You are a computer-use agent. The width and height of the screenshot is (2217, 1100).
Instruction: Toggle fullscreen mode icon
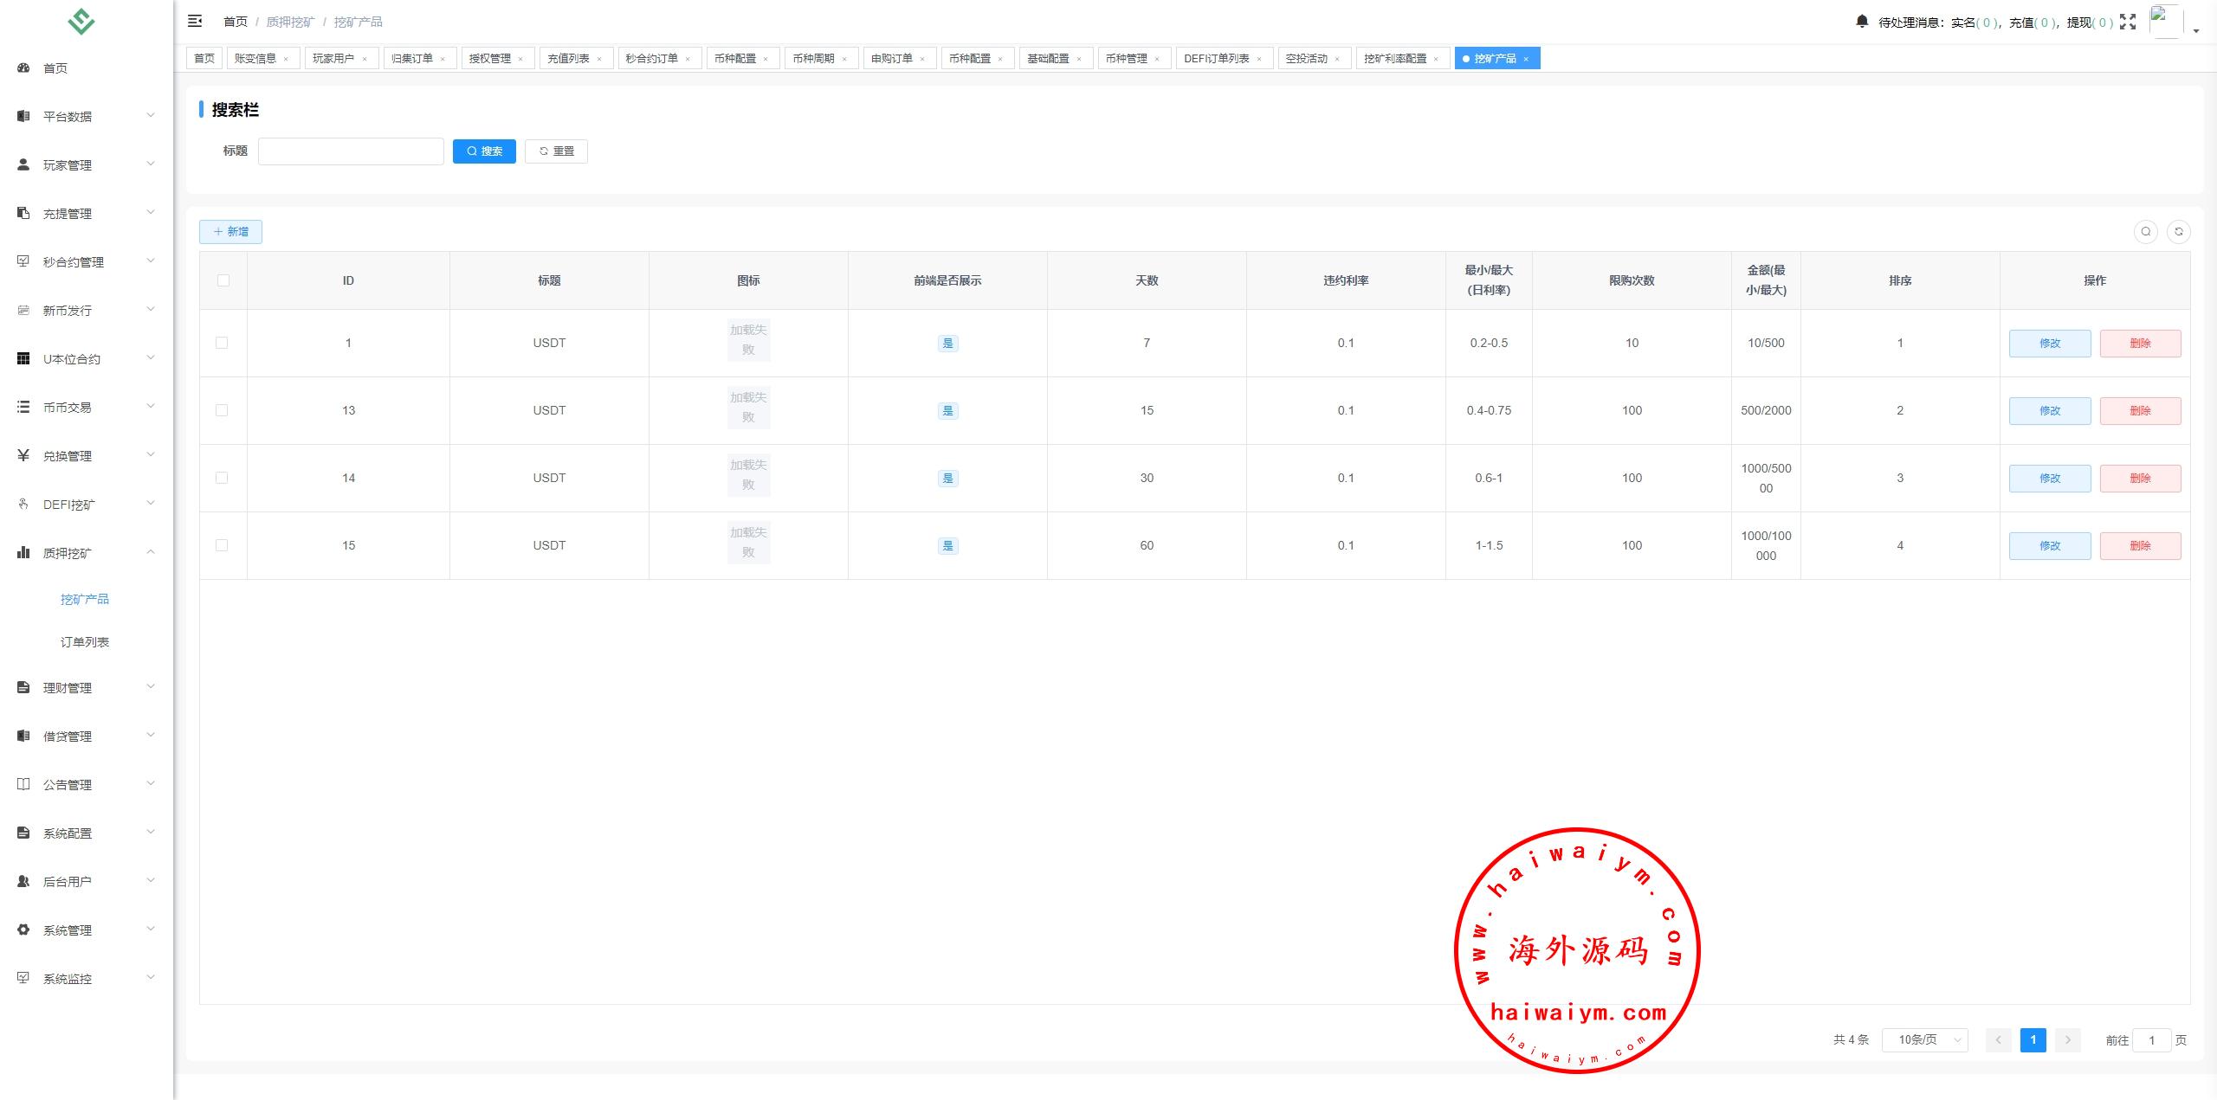pyautogui.click(x=2128, y=22)
